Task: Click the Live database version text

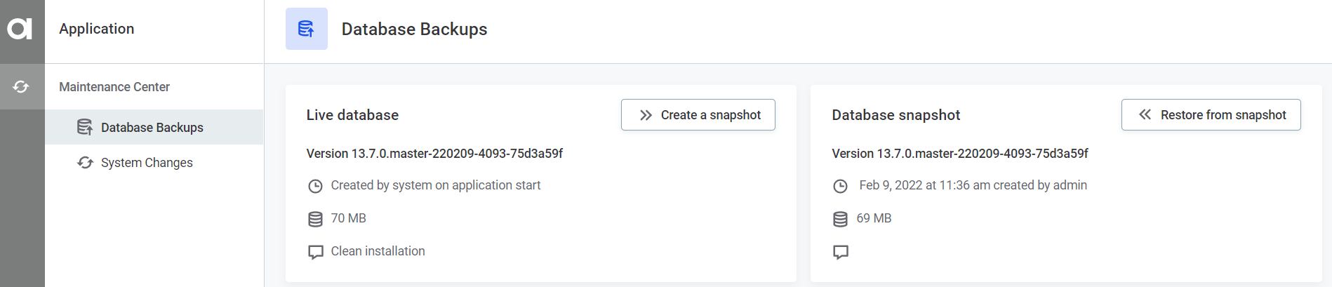Action: 434,154
